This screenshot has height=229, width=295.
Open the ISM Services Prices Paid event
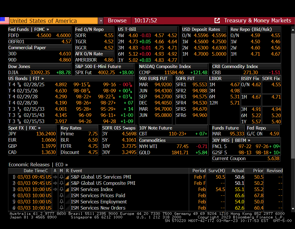coord(98,196)
